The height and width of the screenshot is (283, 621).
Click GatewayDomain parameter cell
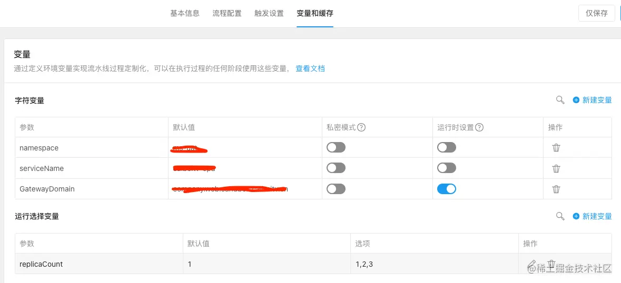pos(92,189)
